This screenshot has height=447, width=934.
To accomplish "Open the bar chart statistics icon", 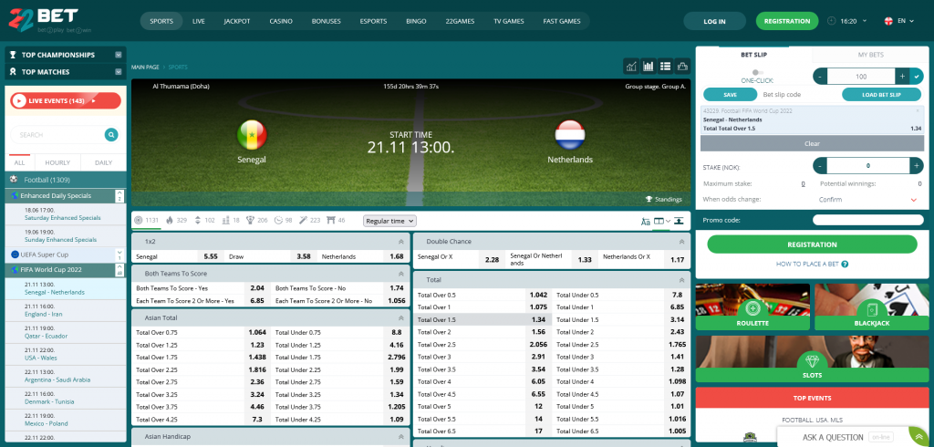I will click(649, 67).
